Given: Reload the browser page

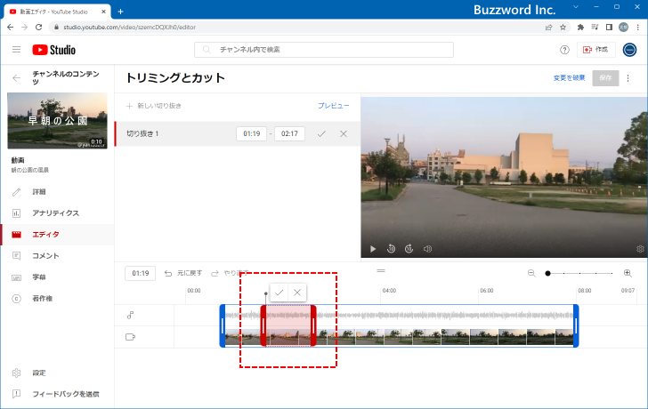Looking at the screenshot, I should [x=39, y=28].
